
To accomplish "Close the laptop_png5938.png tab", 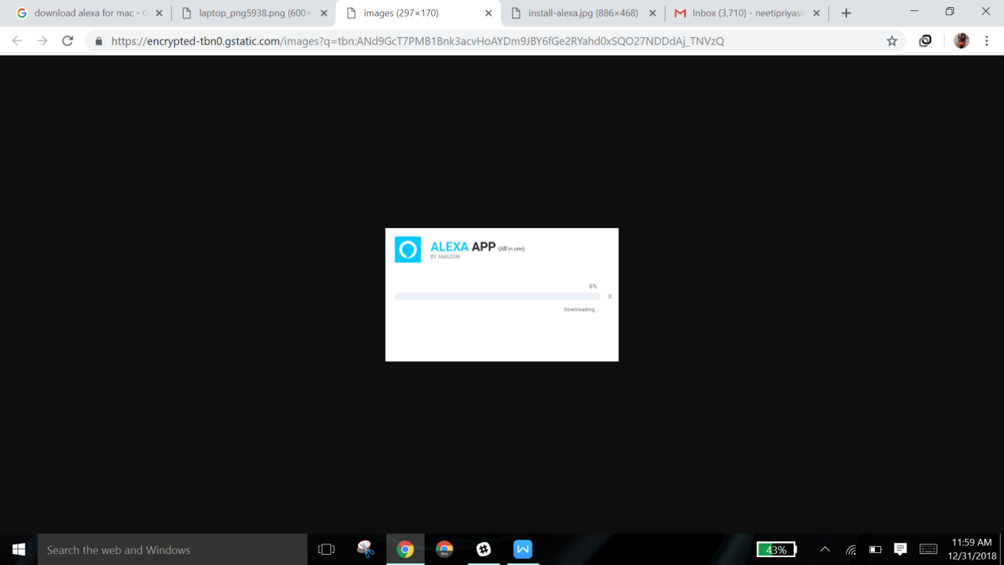I will point(324,13).
